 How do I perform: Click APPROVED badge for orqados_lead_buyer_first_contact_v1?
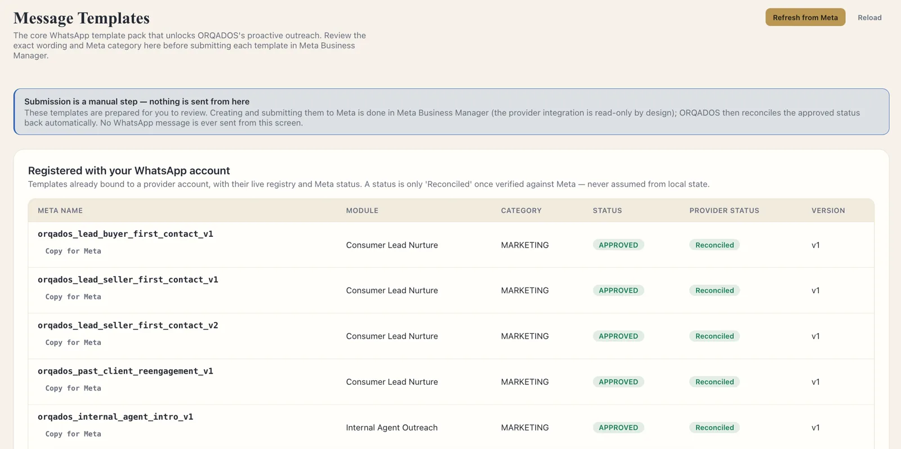pos(618,245)
